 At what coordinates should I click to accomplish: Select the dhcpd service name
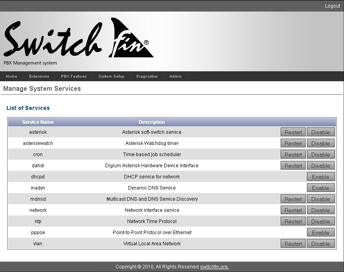click(38, 177)
